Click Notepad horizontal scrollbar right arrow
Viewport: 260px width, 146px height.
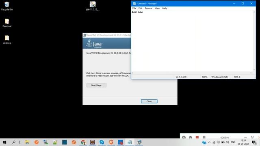[x=251, y=73]
